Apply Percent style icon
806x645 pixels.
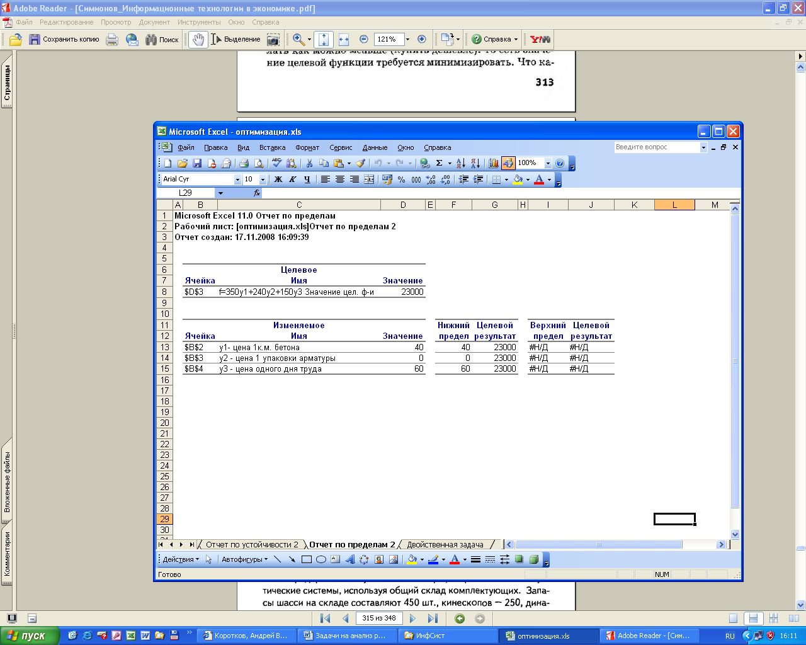[401, 180]
